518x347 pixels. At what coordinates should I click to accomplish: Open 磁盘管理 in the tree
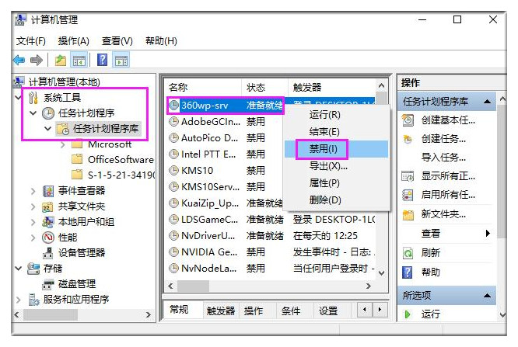pos(77,283)
